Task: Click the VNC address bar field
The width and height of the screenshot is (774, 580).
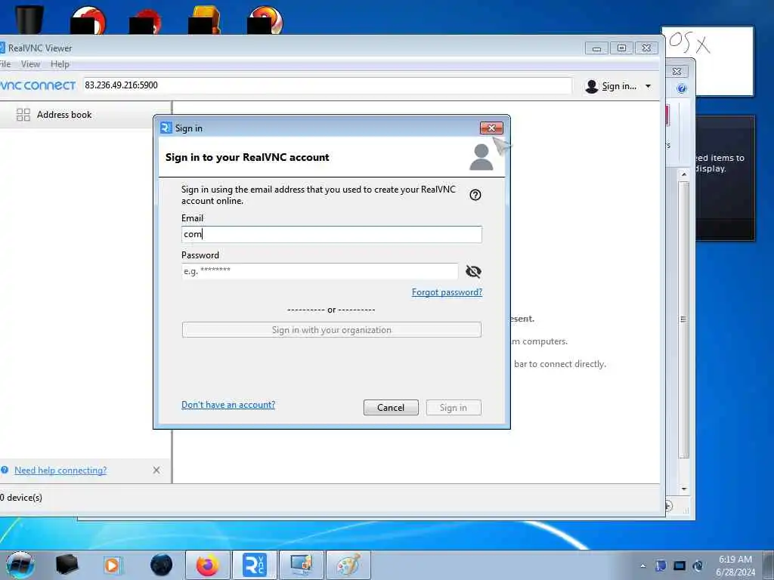Action: click(327, 85)
